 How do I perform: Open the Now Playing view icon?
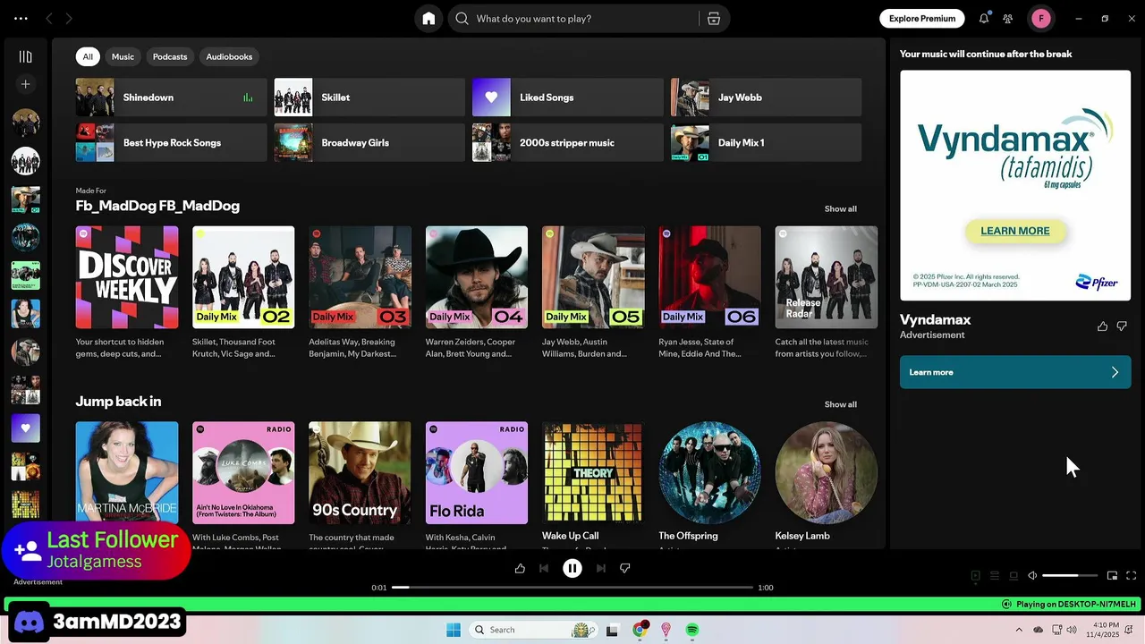[x=976, y=576]
